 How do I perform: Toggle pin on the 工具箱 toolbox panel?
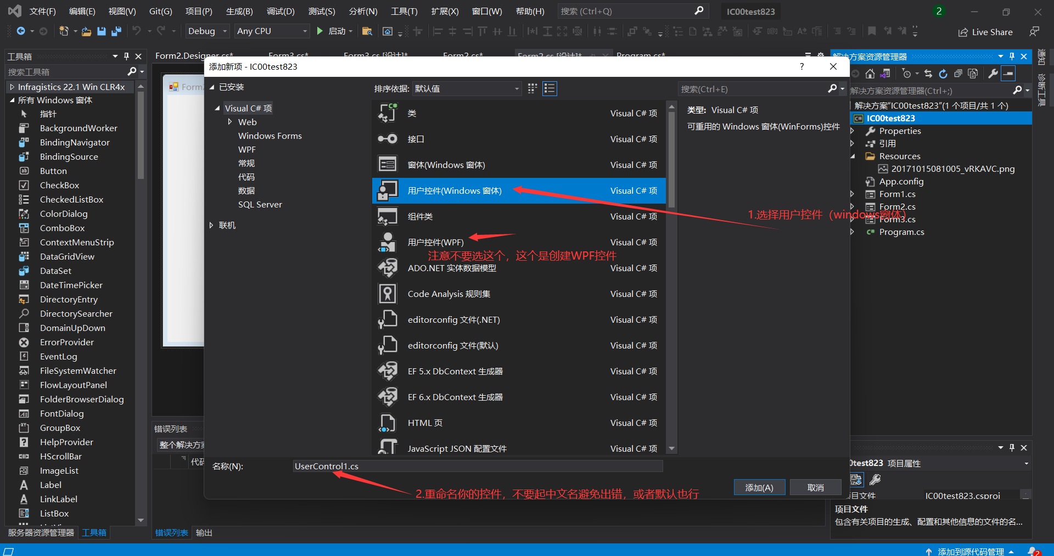click(126, 56)
